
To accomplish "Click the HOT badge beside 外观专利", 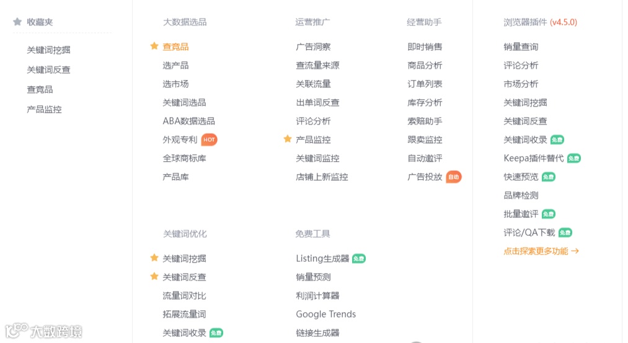I will 210,140.
